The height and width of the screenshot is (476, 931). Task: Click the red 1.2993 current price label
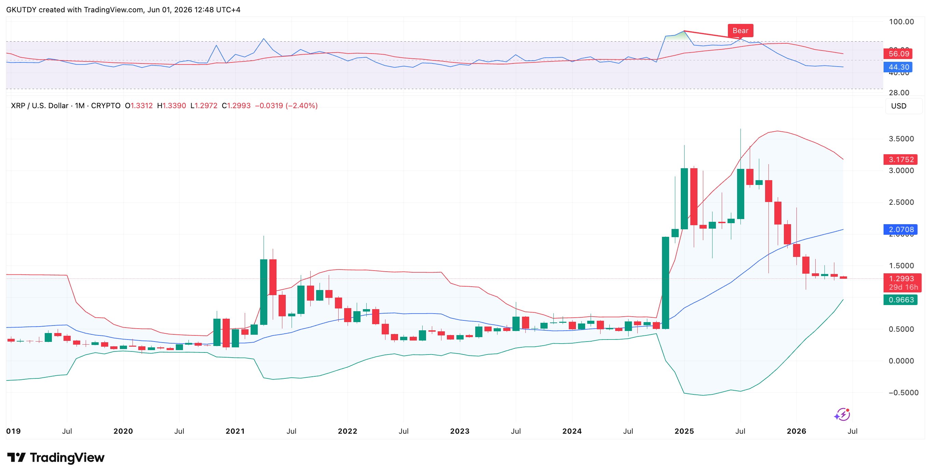pos(902,278)
